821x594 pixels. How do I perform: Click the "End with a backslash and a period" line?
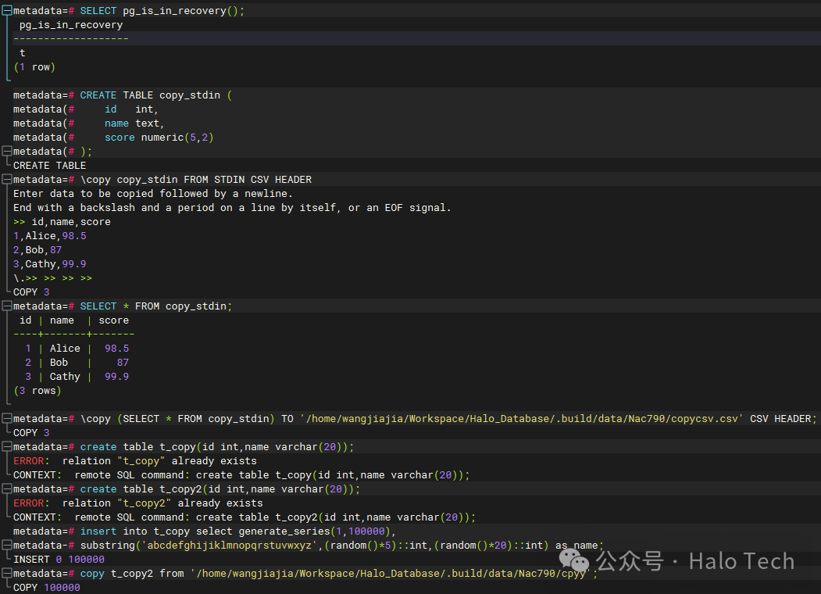[x=232, y=208]
